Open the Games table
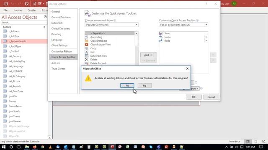The height and width of the screenshot is (150, 268). pos(12,101)
